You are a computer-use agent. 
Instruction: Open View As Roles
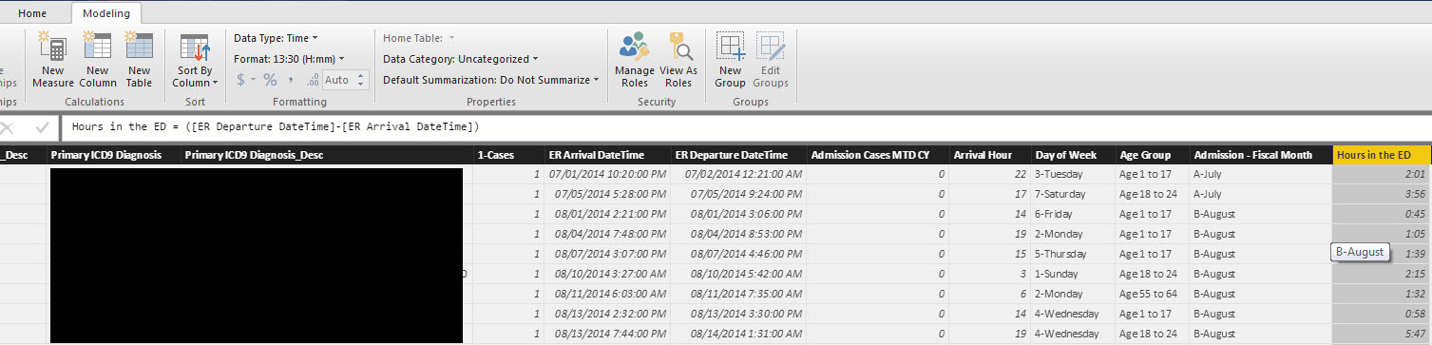(678, 59)
